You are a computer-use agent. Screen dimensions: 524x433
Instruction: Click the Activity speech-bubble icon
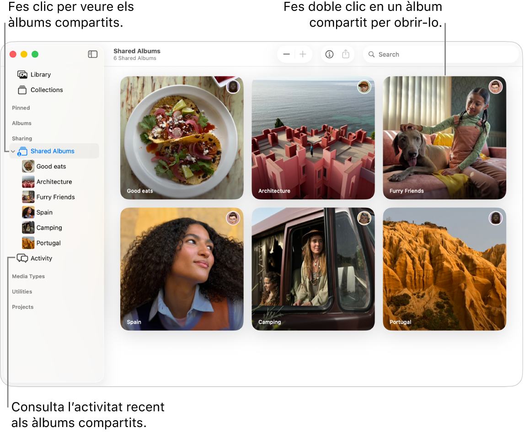pos(22,258)
